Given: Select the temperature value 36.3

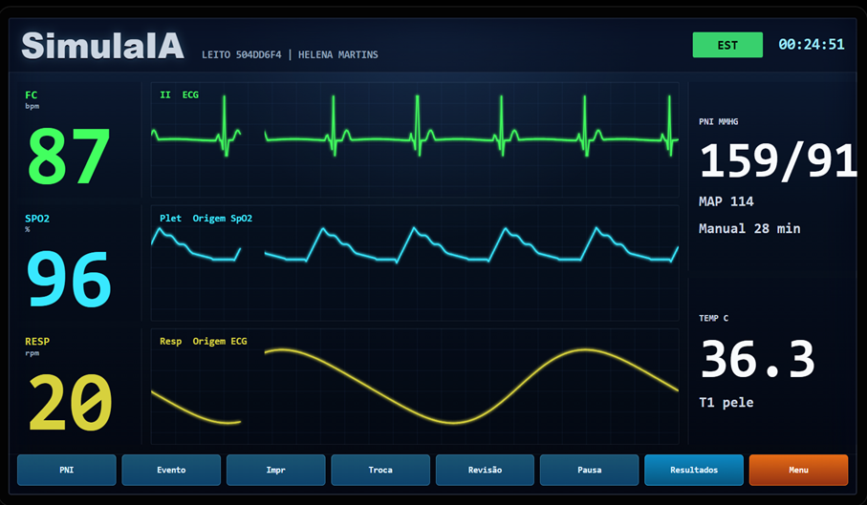Looking at the screenshot, I should click(757, 359).
